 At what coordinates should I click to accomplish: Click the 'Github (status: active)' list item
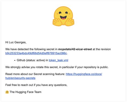point(31,60)
